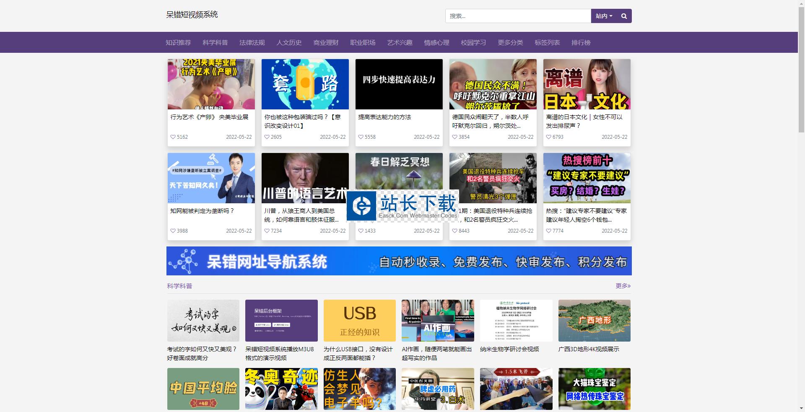805x412 pixels.
Task: Click the 呆错短视频系统 site title
Action: point(192,15)
